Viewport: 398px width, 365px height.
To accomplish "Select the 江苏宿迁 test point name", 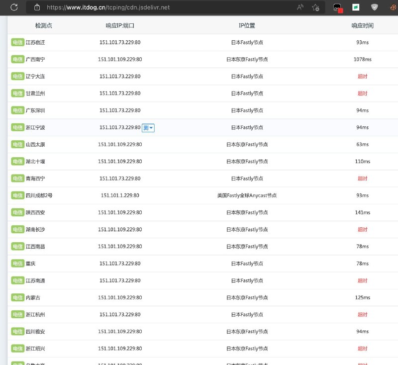I will point(35,42).
